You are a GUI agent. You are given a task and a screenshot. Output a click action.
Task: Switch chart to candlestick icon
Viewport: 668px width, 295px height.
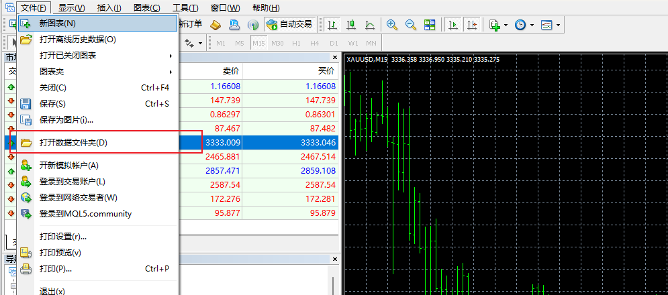tap(350, 25)
